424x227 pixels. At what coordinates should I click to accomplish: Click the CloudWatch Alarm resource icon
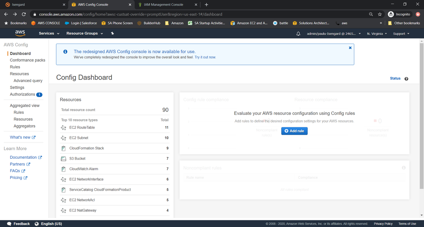click(x=64, y=169)
